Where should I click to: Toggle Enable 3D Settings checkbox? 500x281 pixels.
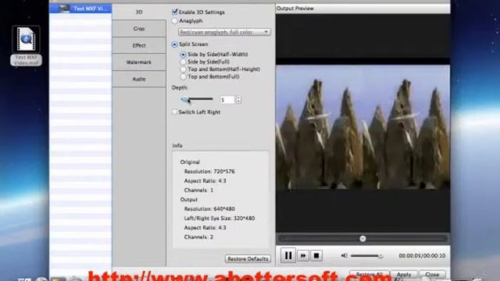tap(174, 12)
